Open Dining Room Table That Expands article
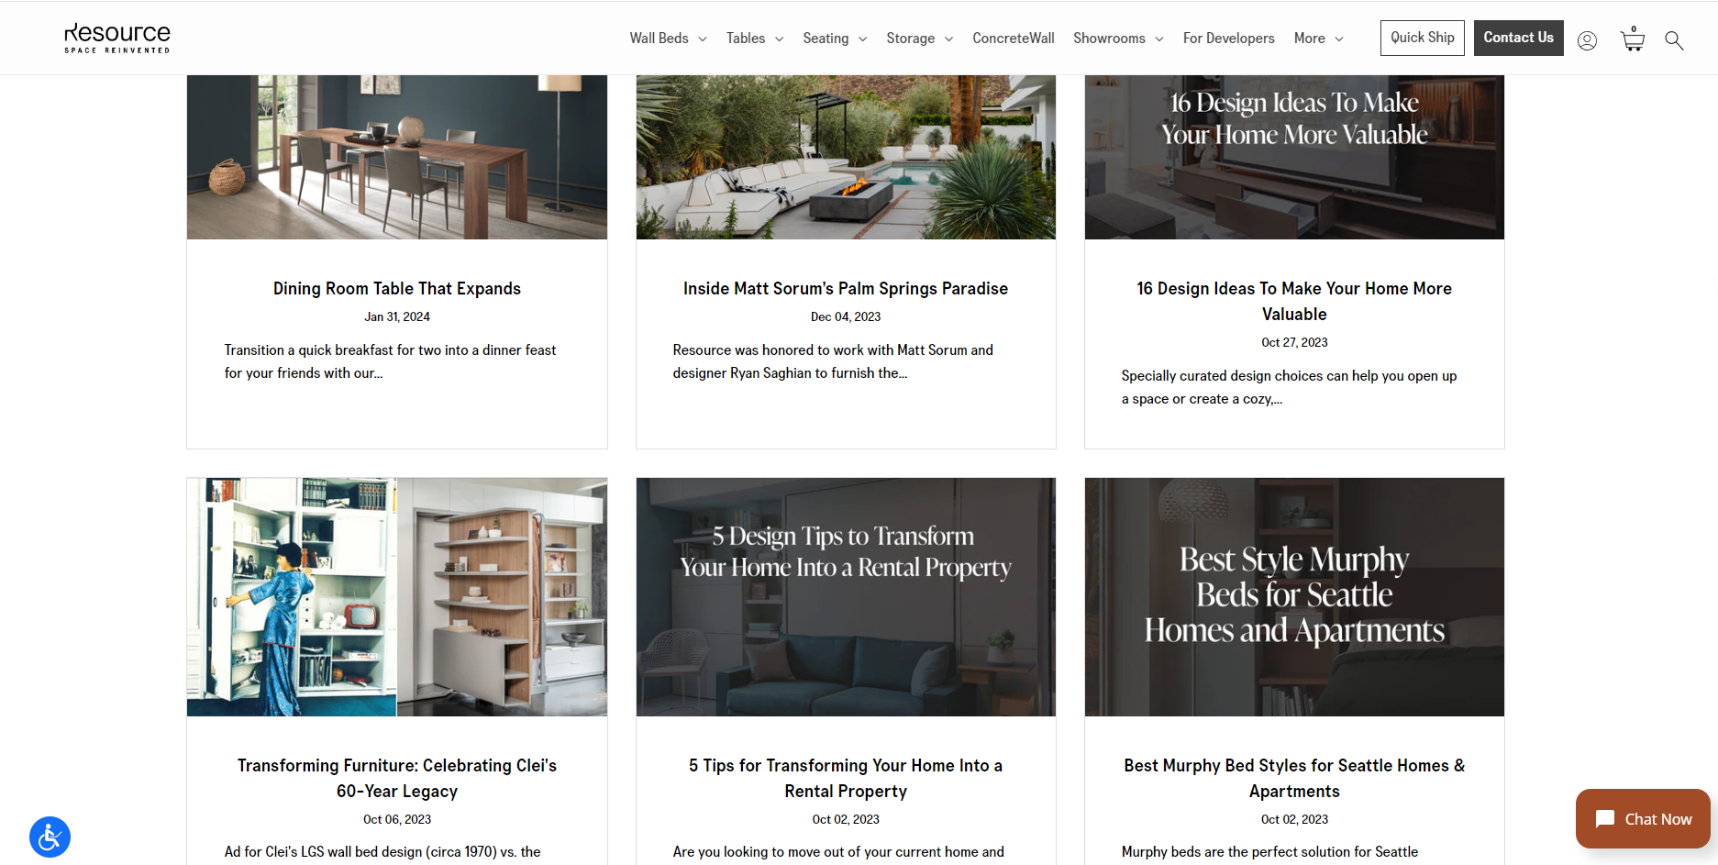Viewport: 1718px width, 865px height. click(396, 289)
